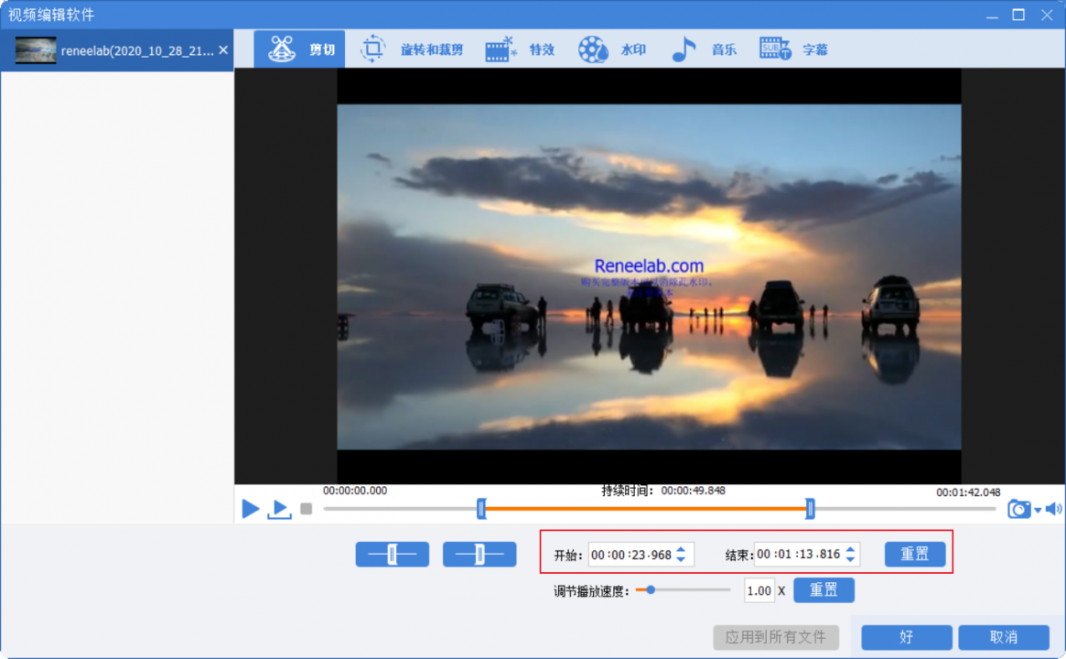
Task: Mute the volume speaker icon
Action: (1053, 509)
